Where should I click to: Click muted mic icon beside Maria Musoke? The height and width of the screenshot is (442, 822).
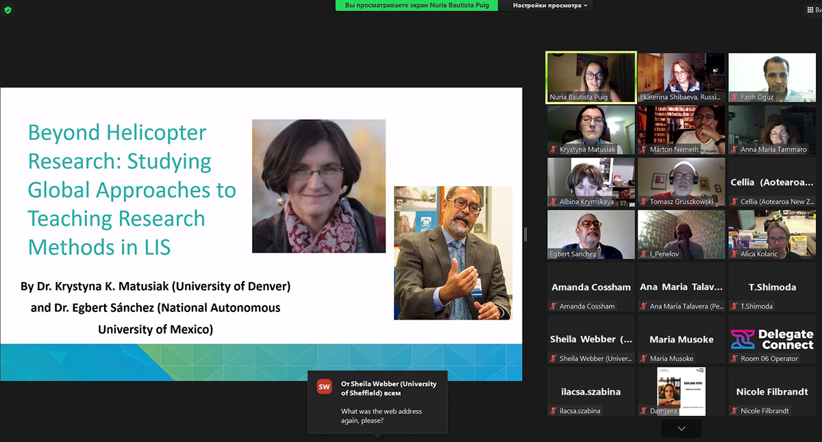pyautogui.click(x=644, y=359)
